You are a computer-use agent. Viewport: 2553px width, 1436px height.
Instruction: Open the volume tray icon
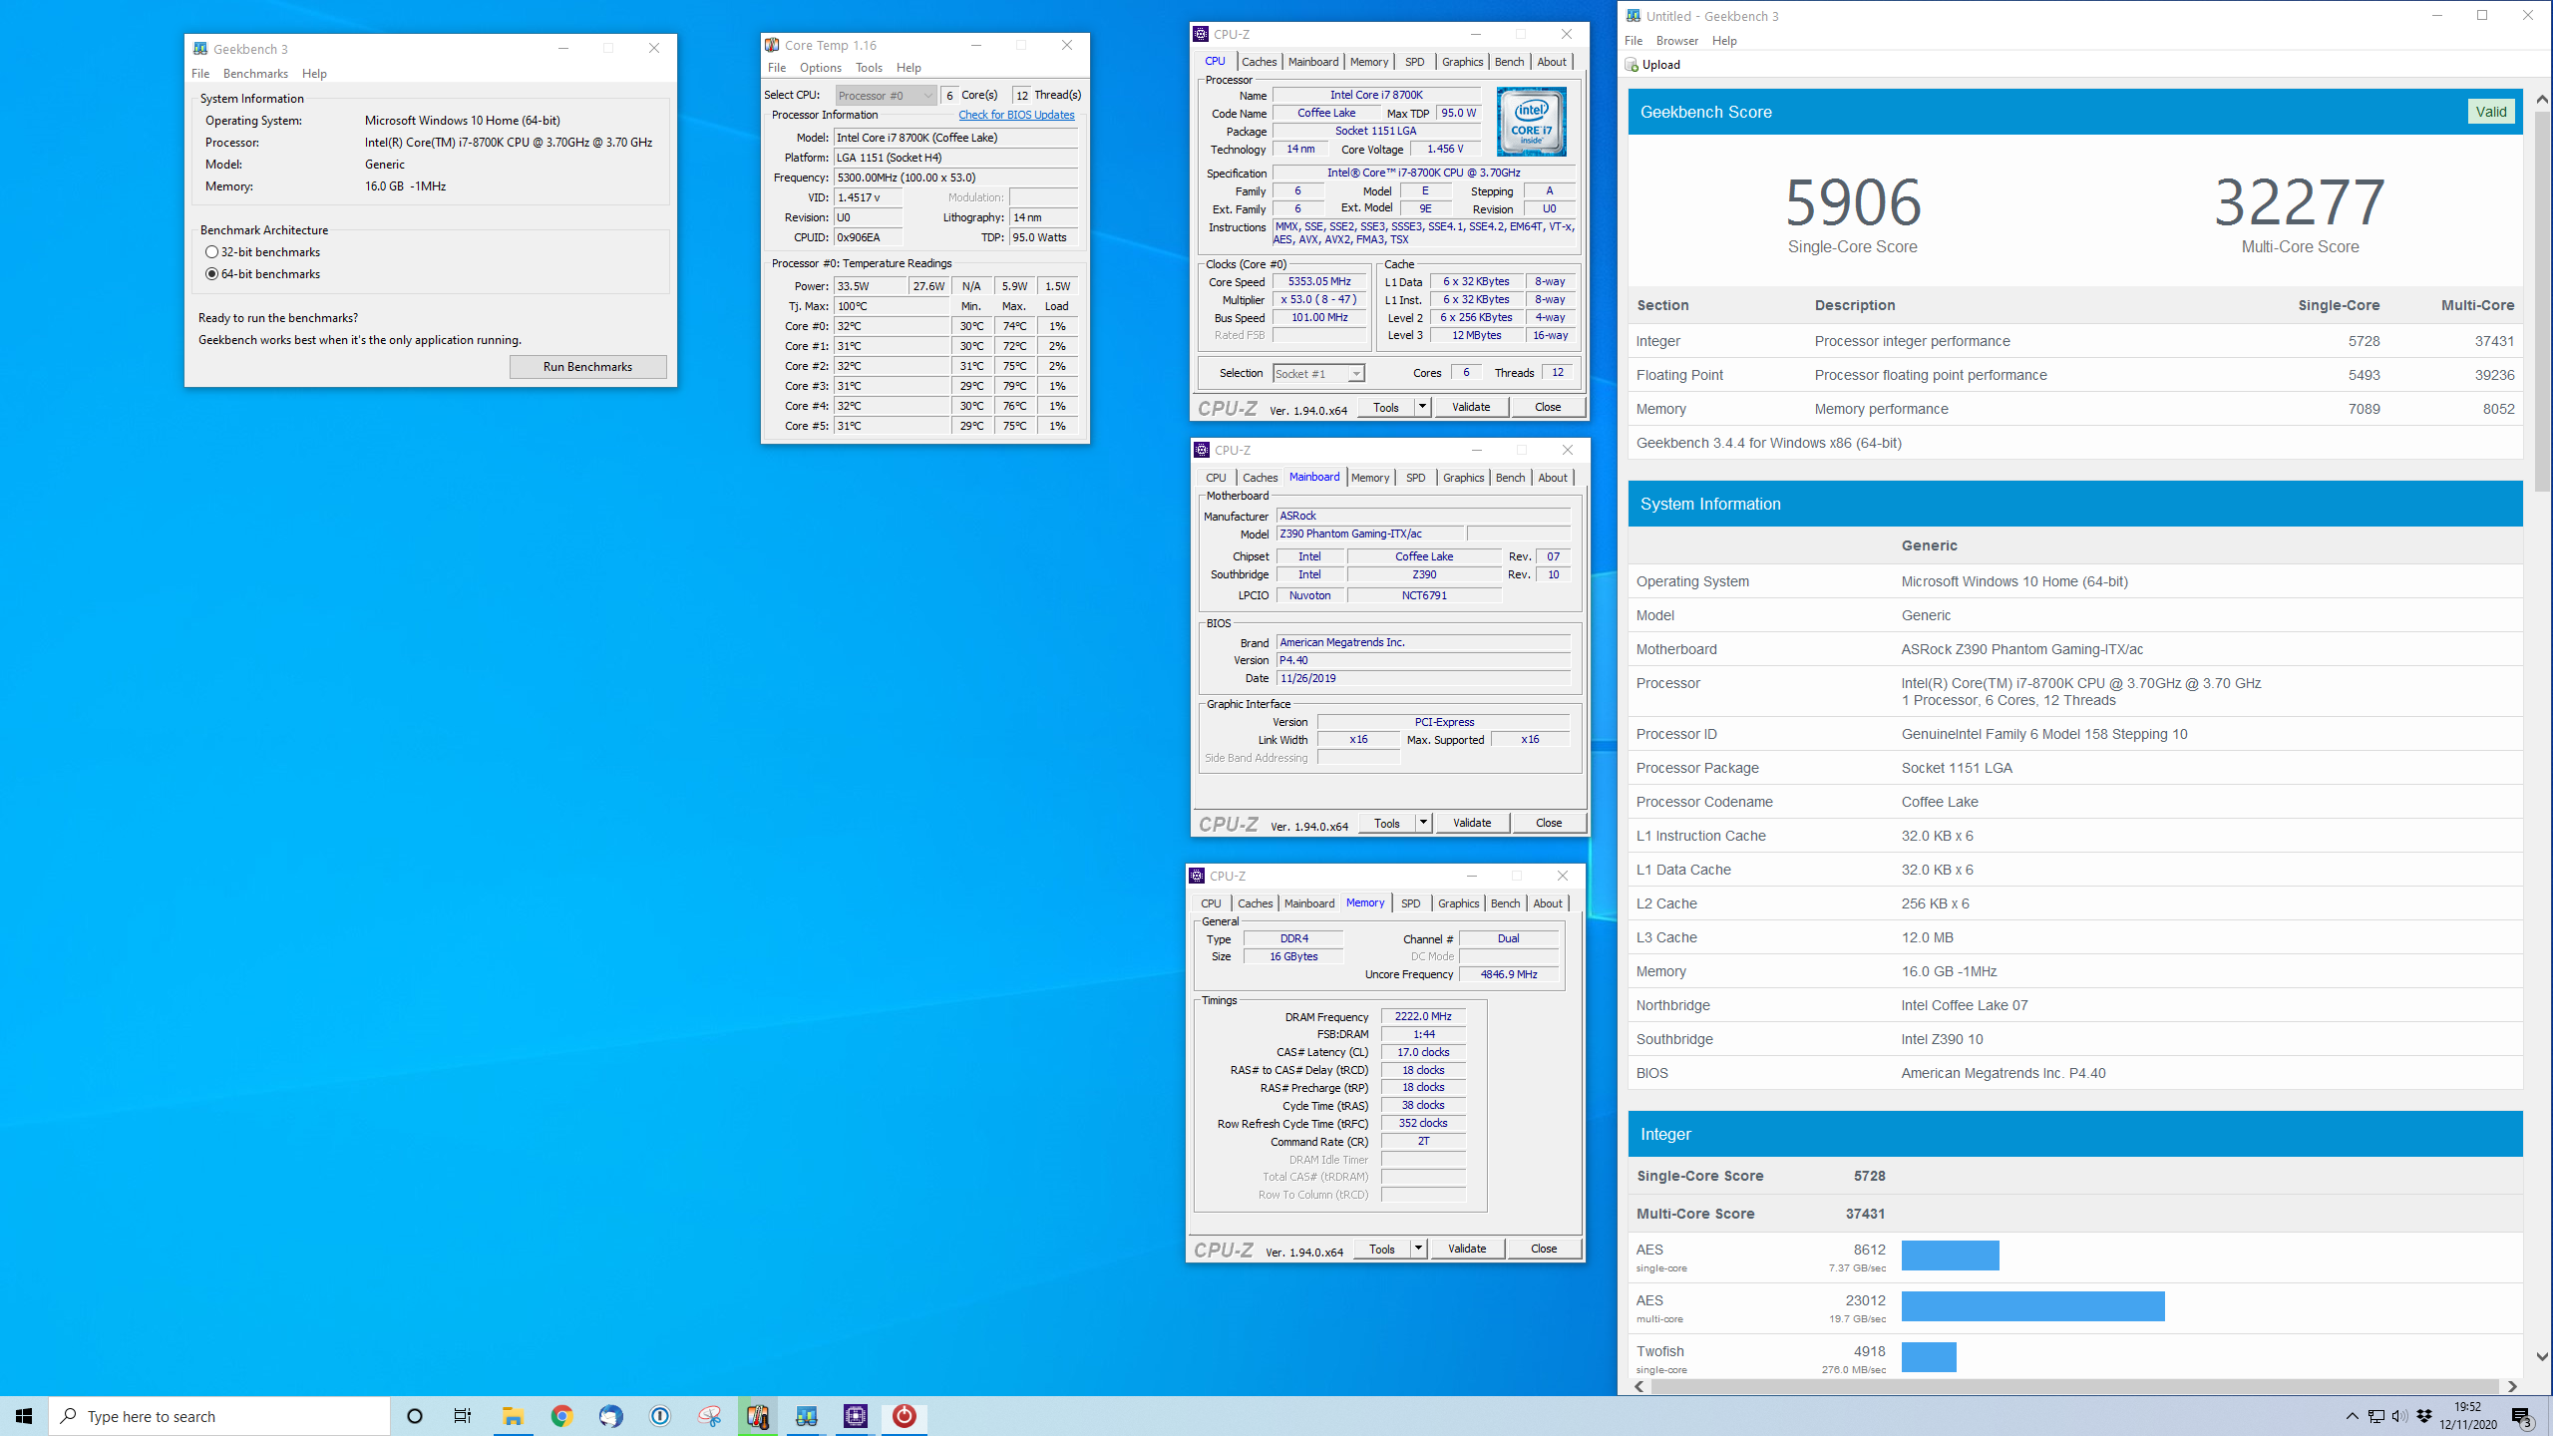coord(2399,1416)
